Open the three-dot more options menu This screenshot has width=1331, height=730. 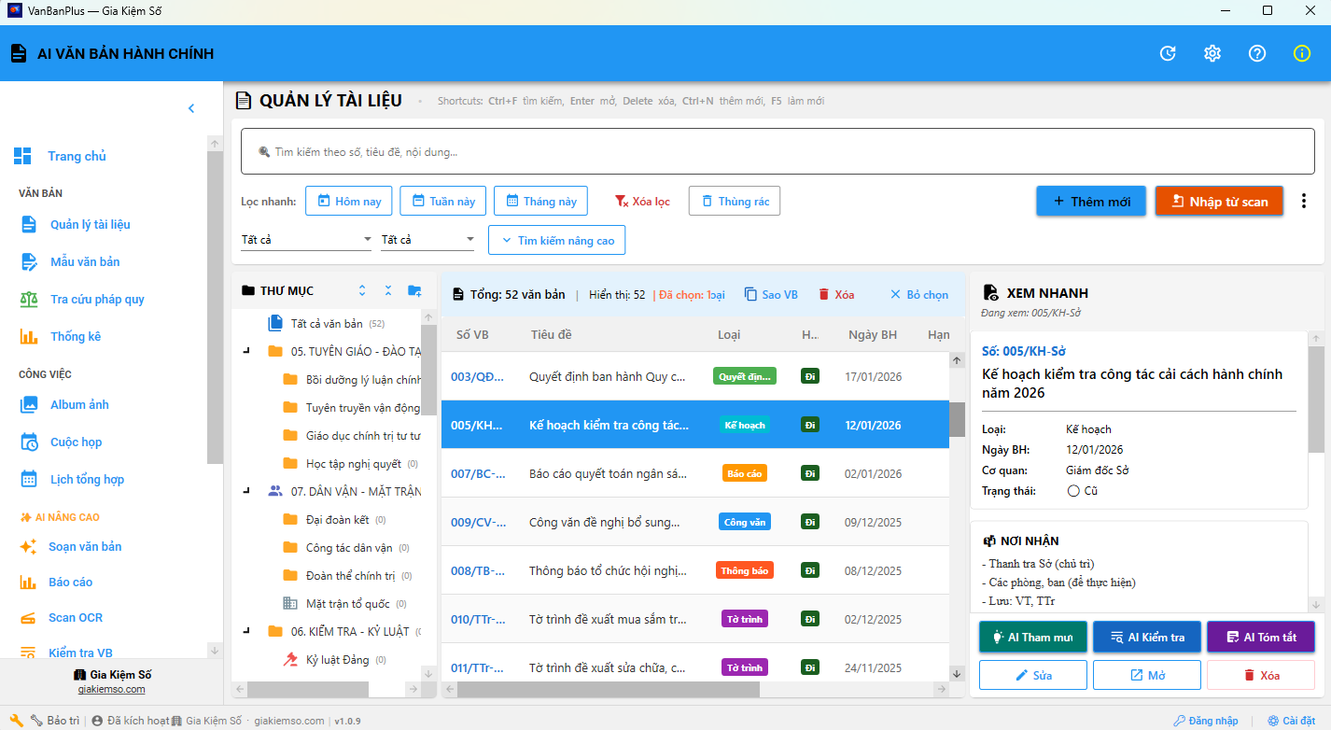(x=1304, y=201)
